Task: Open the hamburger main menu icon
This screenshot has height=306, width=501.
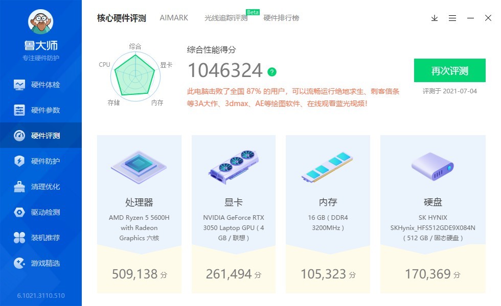Action: [452, 18]
